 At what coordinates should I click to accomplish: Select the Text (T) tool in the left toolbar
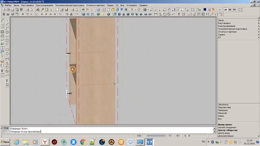pos(7,81)
